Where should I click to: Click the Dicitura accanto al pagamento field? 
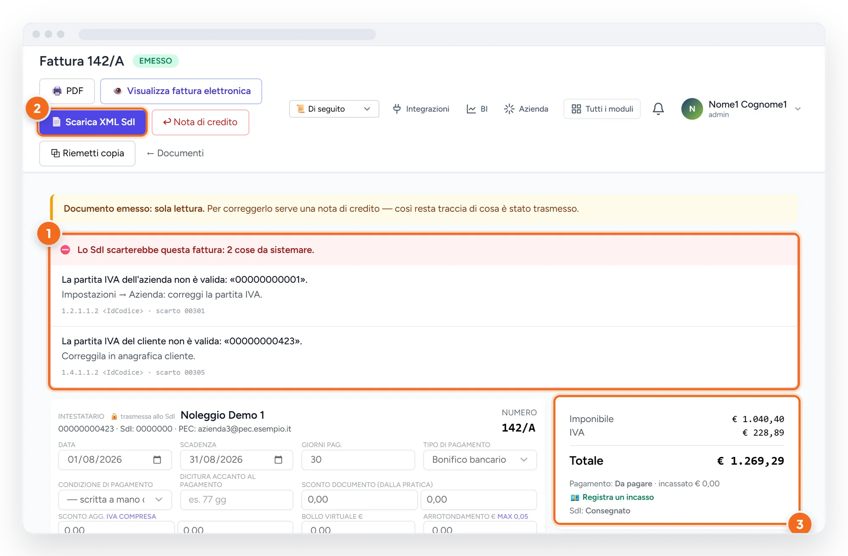coord(237,500)
